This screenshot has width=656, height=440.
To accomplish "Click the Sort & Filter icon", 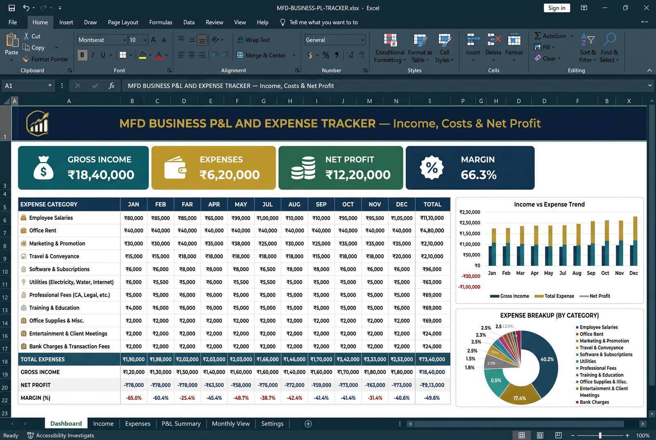I will pos(588,40).
